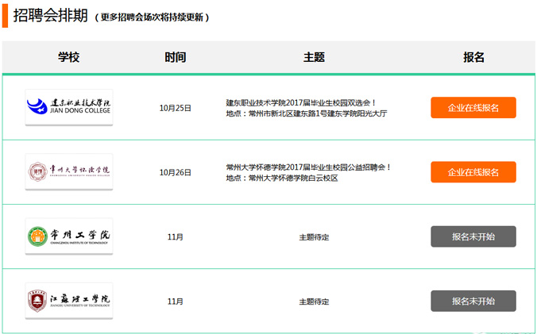The image size is (537, 334).
Task: Click the 建东学院阳光大厅 location line
Action: (x=307, y=113)
